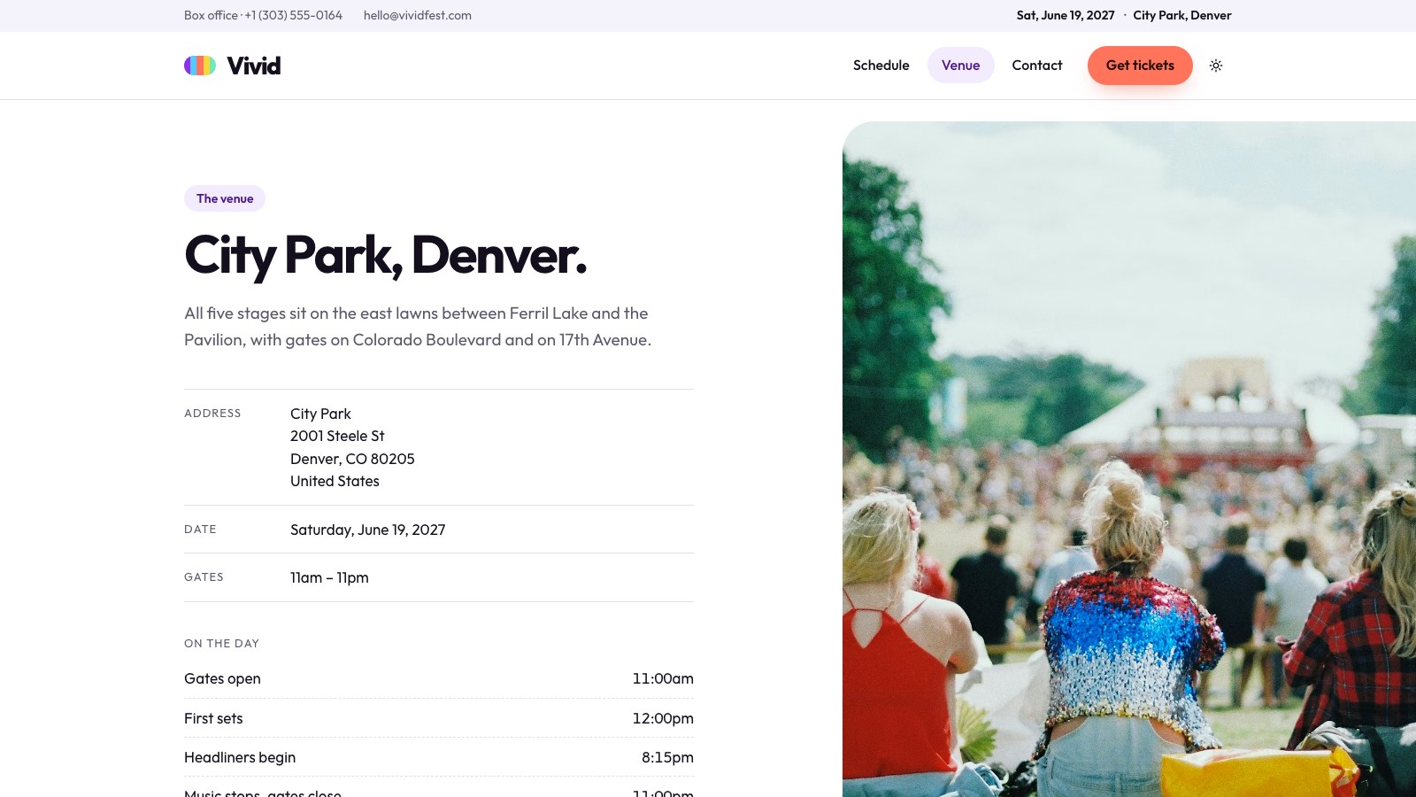Email hello@vividfest.com
This screenshot has height=797, width=1416.
coord(417,15)
